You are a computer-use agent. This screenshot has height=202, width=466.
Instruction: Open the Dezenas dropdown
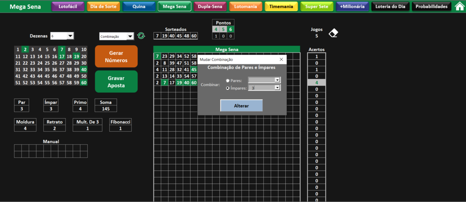pos(70,36)
